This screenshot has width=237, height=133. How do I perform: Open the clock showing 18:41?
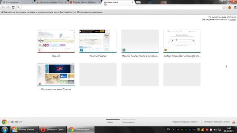[229, 130]
